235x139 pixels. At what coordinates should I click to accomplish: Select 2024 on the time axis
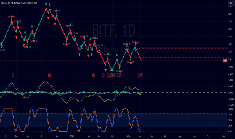pyautogui.click(x=128, y=136)
